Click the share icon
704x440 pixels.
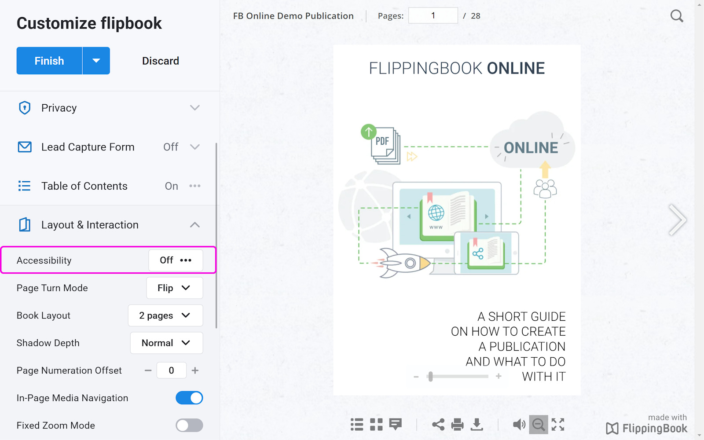(x=438, y=425)
